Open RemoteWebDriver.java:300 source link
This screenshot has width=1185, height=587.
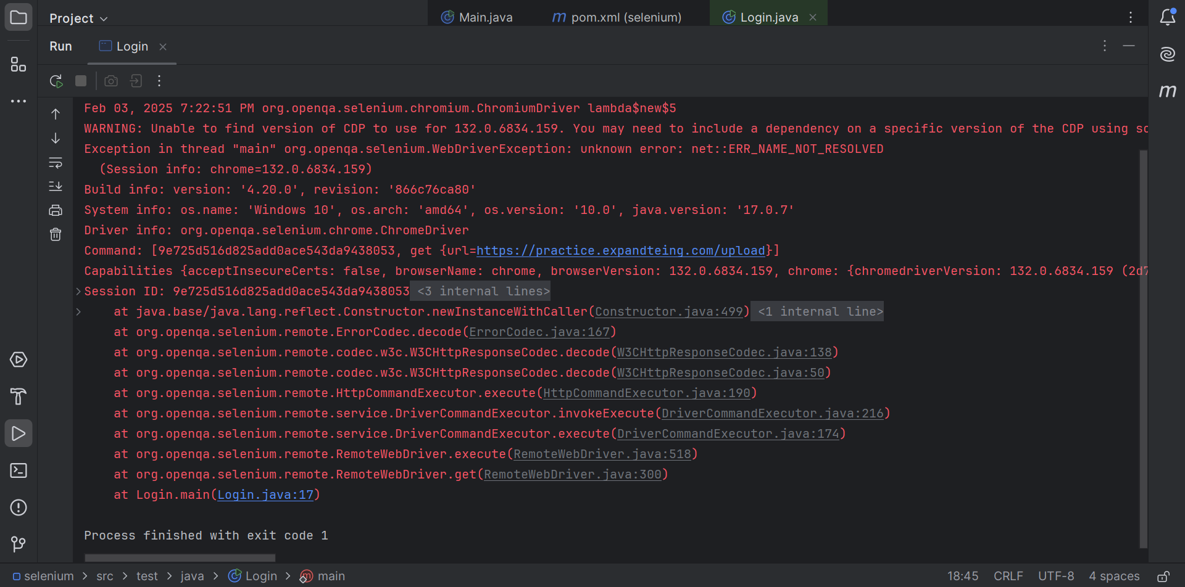click(572, 474)
